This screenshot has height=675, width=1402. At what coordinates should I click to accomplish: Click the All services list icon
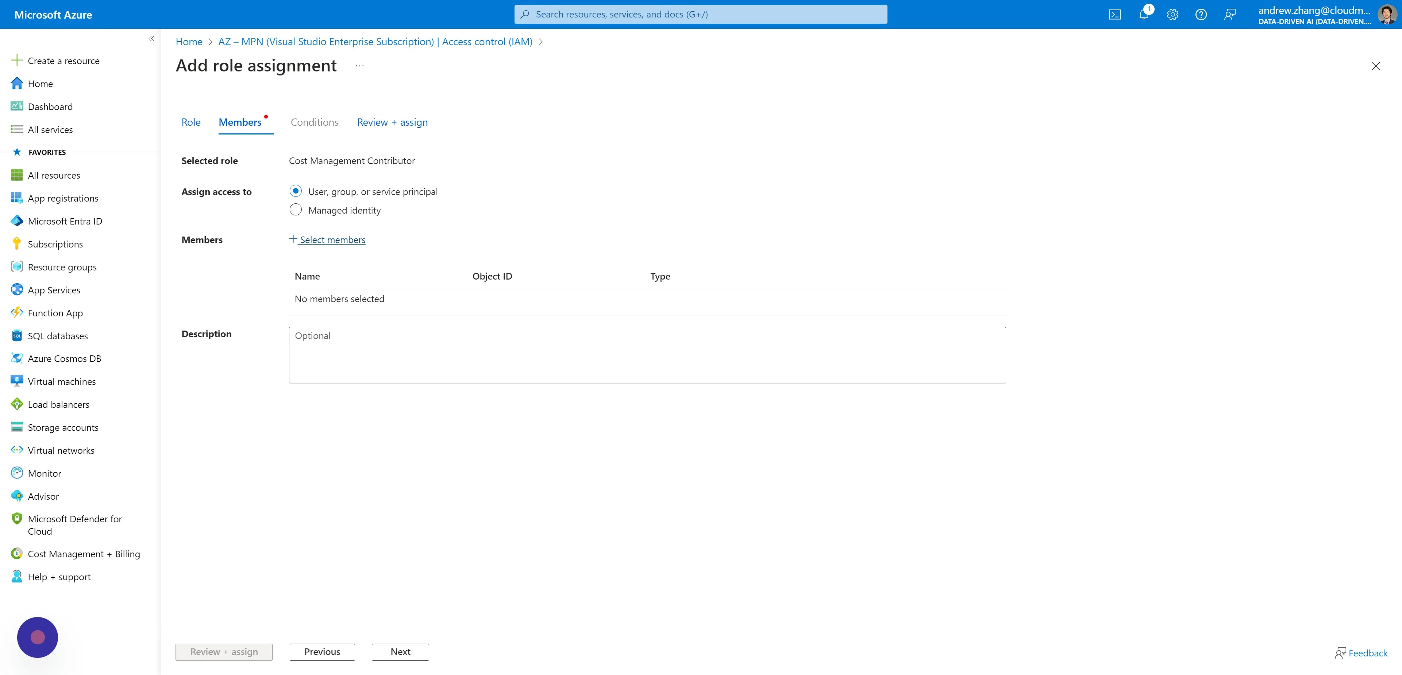tap(17, 129)
